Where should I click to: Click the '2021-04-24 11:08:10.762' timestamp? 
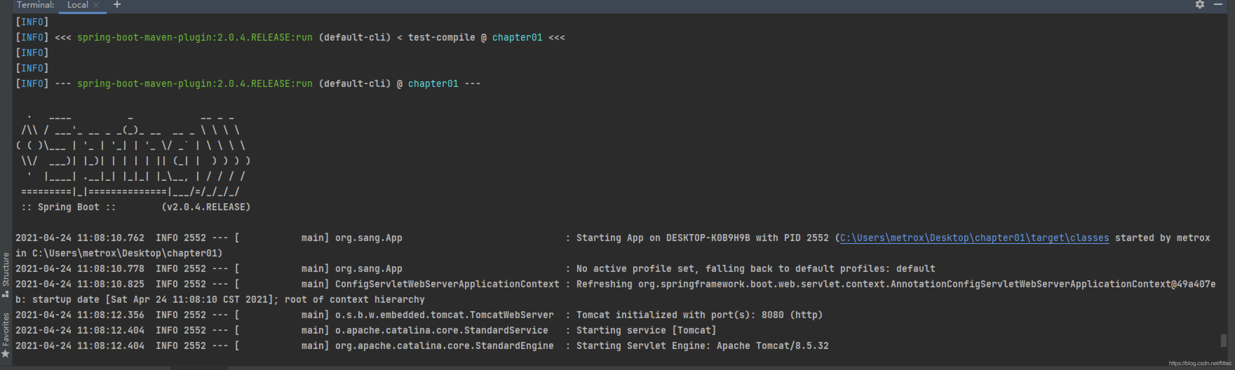[80, 238]
